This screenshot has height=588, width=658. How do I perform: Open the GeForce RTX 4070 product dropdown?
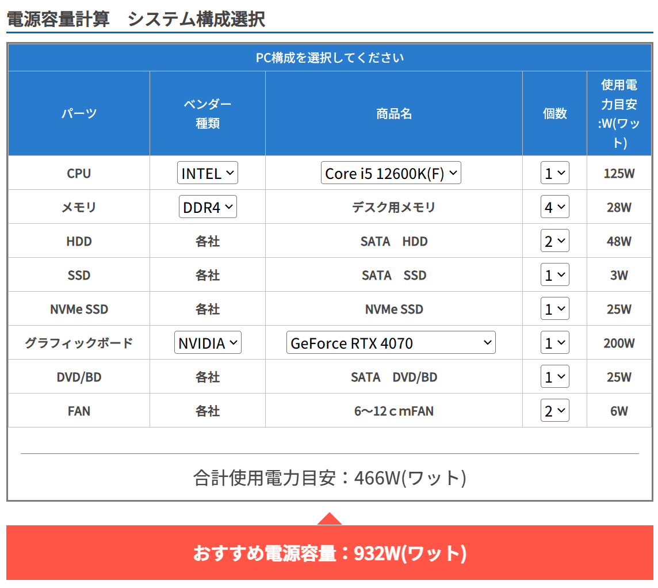click(391, 342)
